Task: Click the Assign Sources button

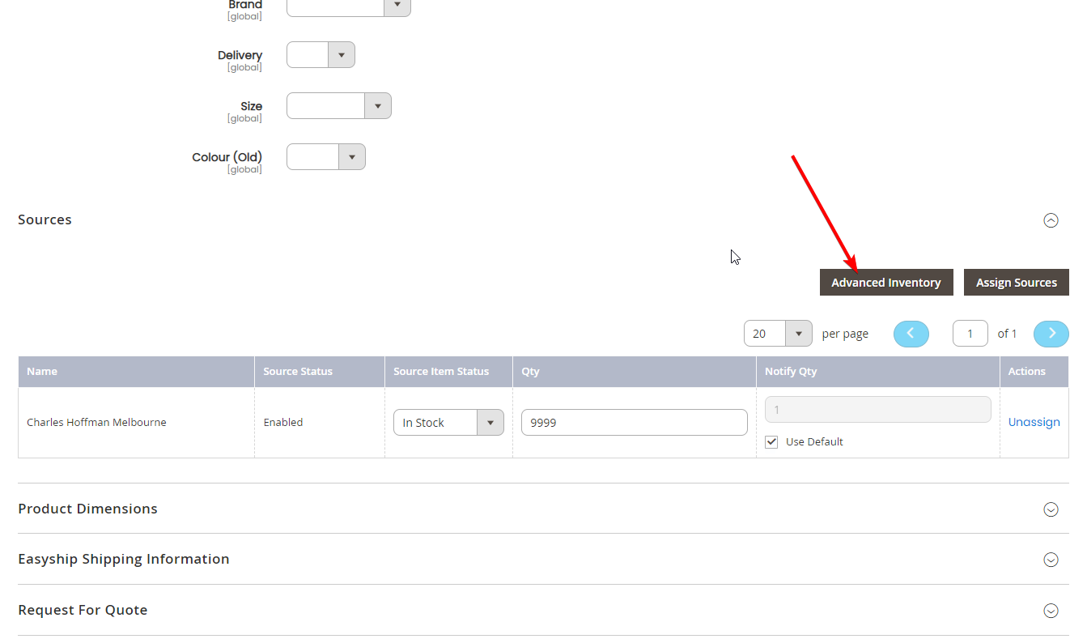Action: coord(1017,283)
